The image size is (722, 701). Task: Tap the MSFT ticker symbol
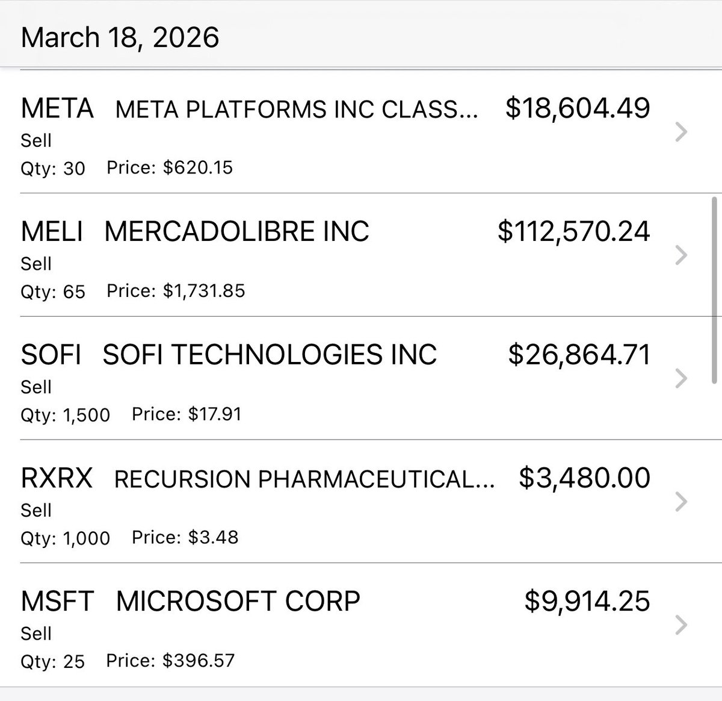pyautogui.click(x=58, y=601)
